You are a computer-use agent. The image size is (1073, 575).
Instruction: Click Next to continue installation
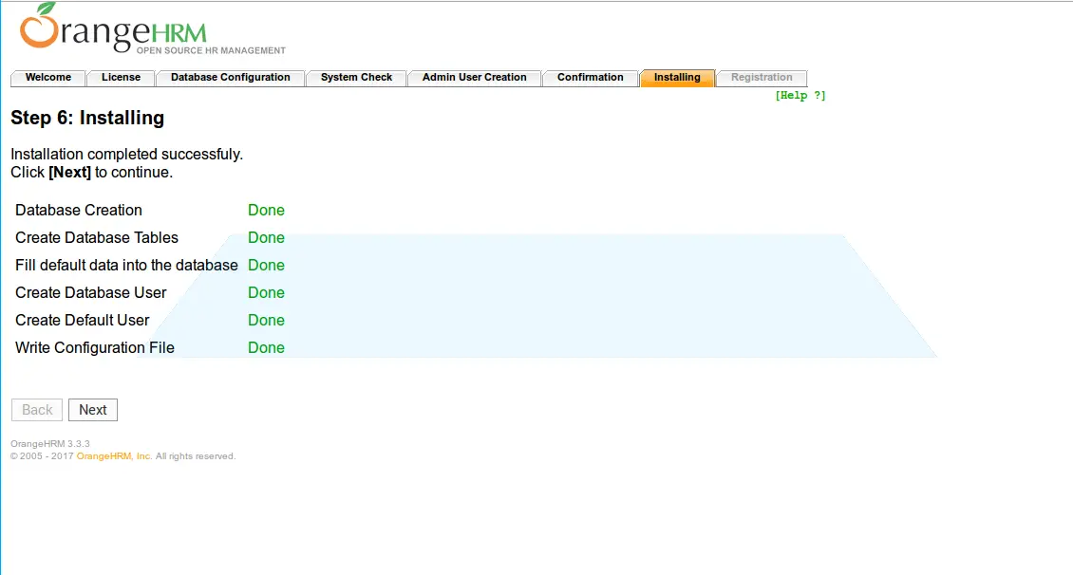[x=92, y=410]
